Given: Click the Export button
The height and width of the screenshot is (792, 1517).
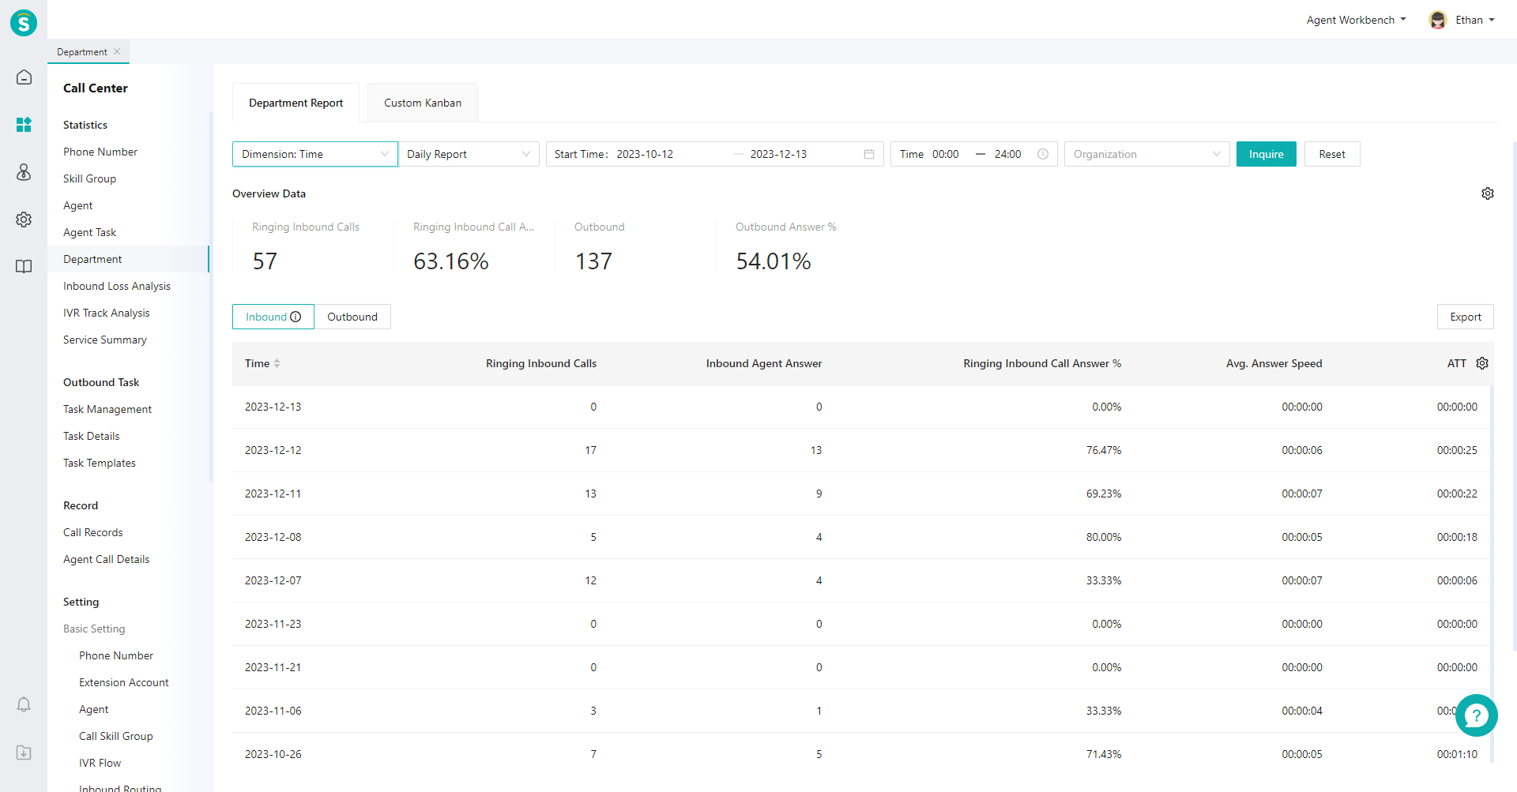Looking at the screenshot, I should pyautogui.click(x=1466, y=317).
